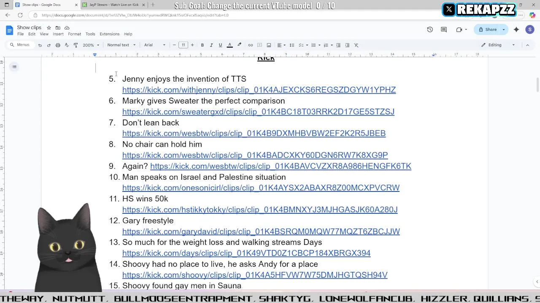Decrease font size with minus button
Viewport: 540px width, 303px height.
pos(174,45)
